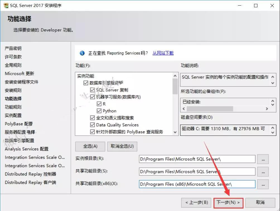This screenshot has width=280, height=211.
Task: Browse for 实例根目录 folder
Action: (x=263, y=159)
